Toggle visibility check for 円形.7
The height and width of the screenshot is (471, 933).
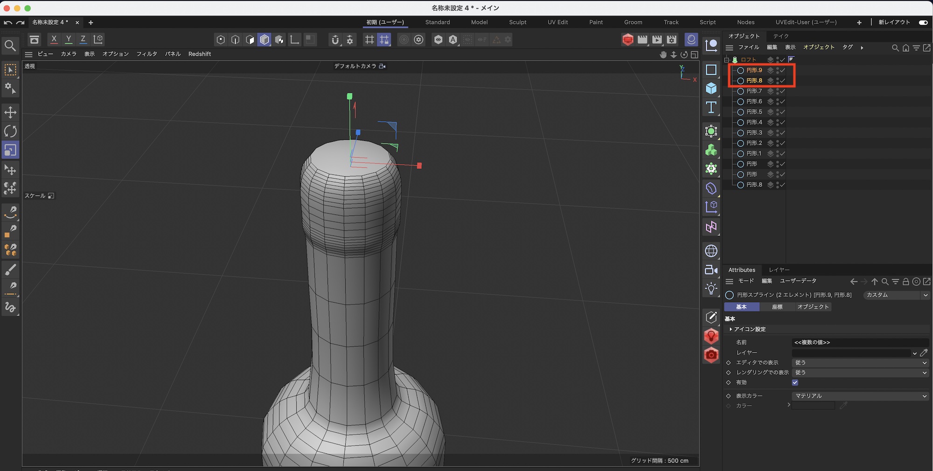click(783, 91)
